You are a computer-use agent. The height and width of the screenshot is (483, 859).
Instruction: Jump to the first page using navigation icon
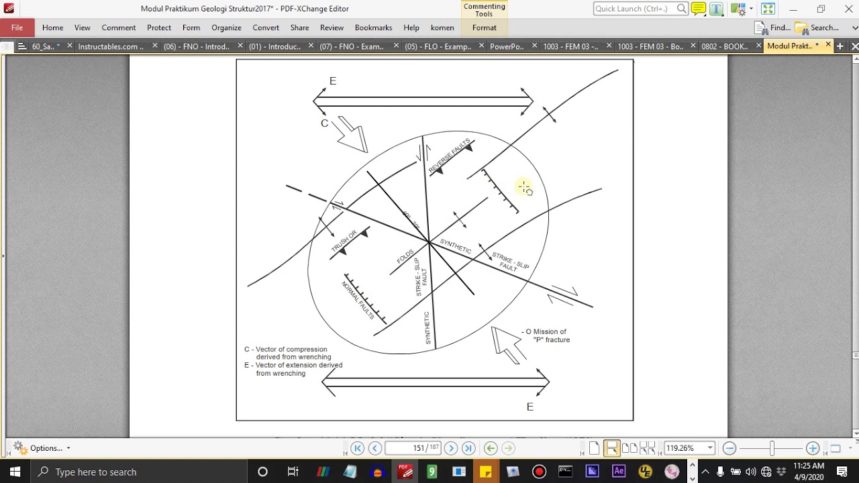(358, 448)
